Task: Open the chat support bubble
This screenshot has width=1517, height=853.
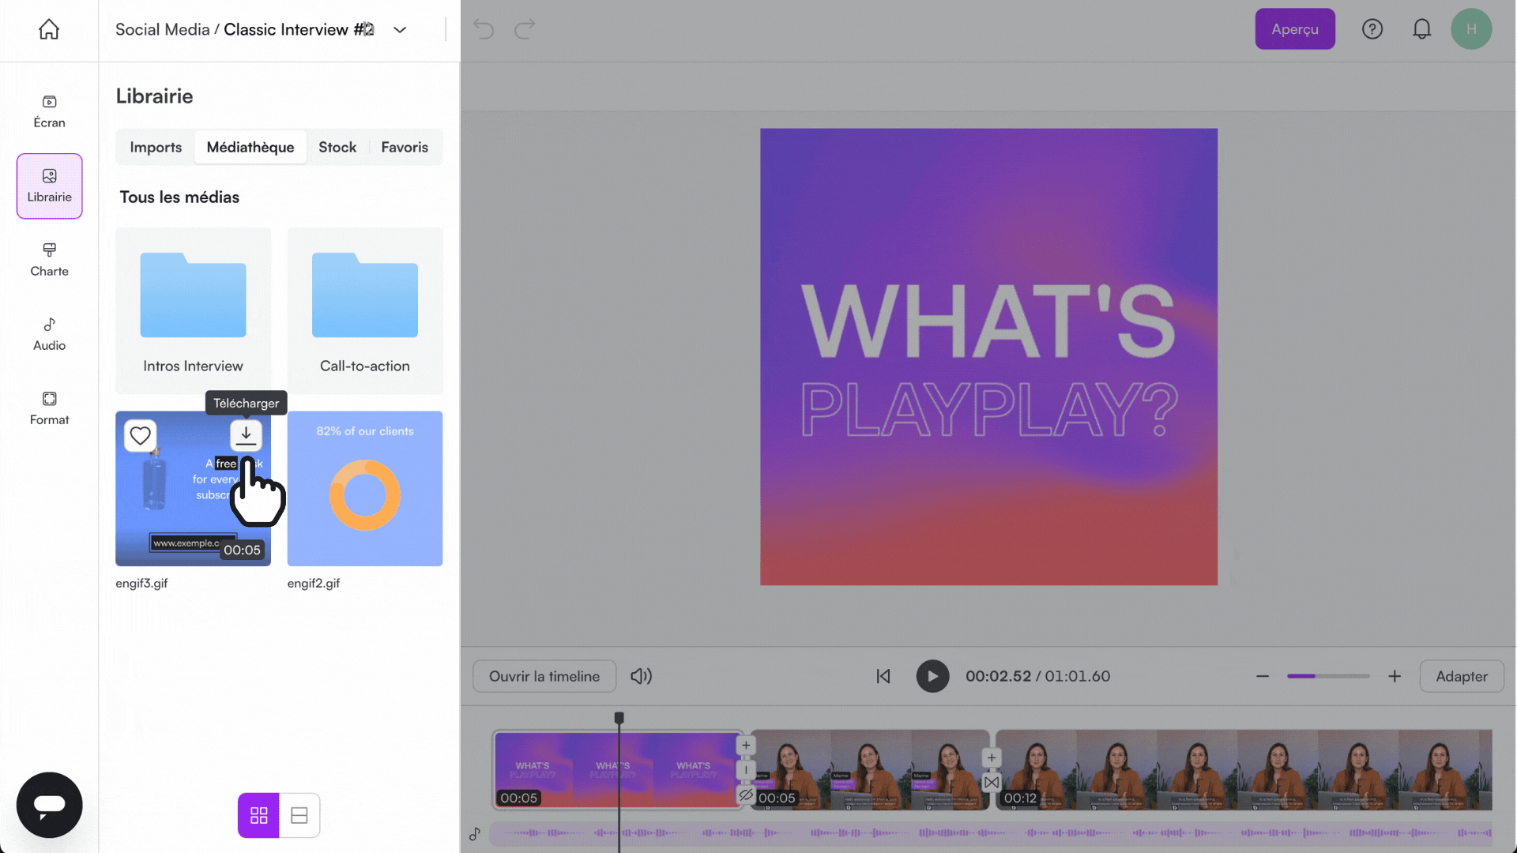Action: [49, 805]
